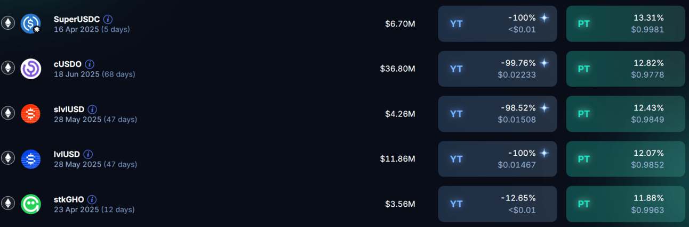Open the cUSDO PT 12.82% button
Image resolution: width=689 pixels, height=227 pixels.
[x=625, y=69]
